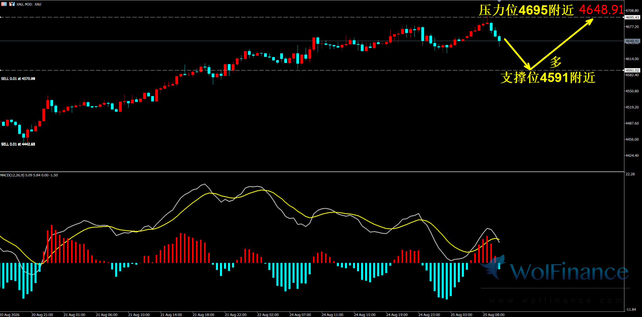Click the '21 Aug 01:00' time label
The height and width of the screenshot is (317, 642).
[74, 315]
